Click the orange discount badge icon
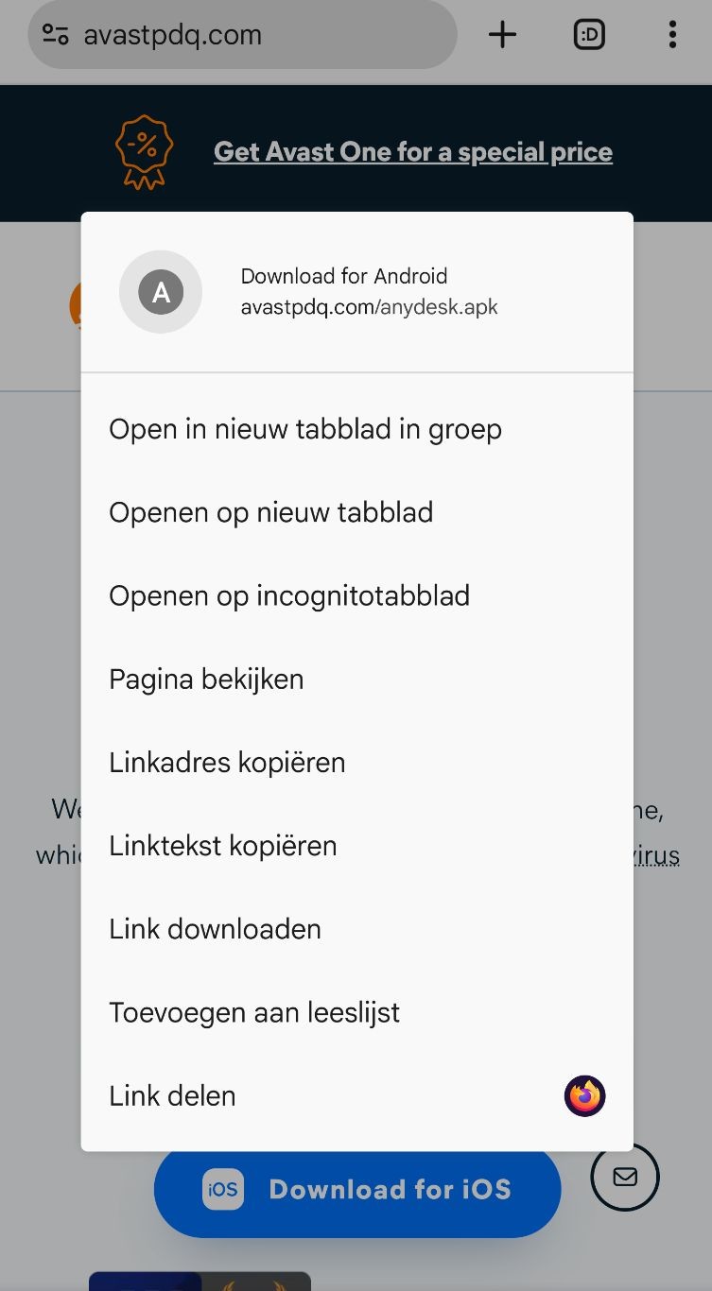712x1291 pixels. point(144,151)
